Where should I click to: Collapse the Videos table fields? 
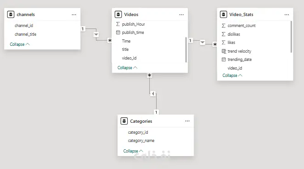click(x=127, y=68)
